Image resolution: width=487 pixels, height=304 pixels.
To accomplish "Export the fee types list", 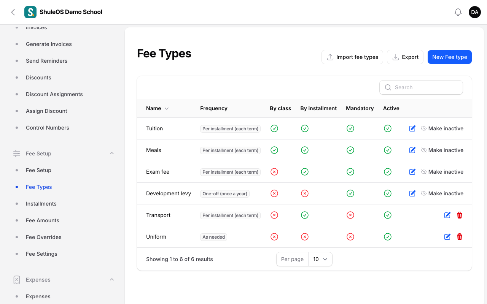I will click(x=405, y=57).
